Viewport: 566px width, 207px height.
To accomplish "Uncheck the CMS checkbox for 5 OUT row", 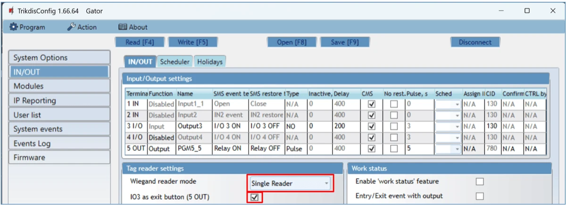I will coord(371,149).
